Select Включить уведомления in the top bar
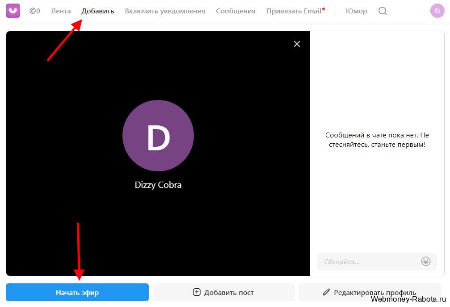The height and width of the screenshot is (307, 450). (165, 11)
